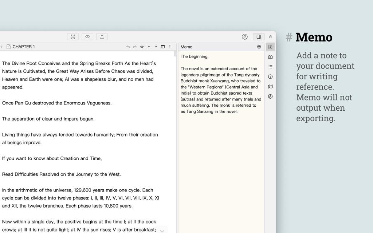Redo the last edit
This screenshot has width=373, height=233.
135,47
